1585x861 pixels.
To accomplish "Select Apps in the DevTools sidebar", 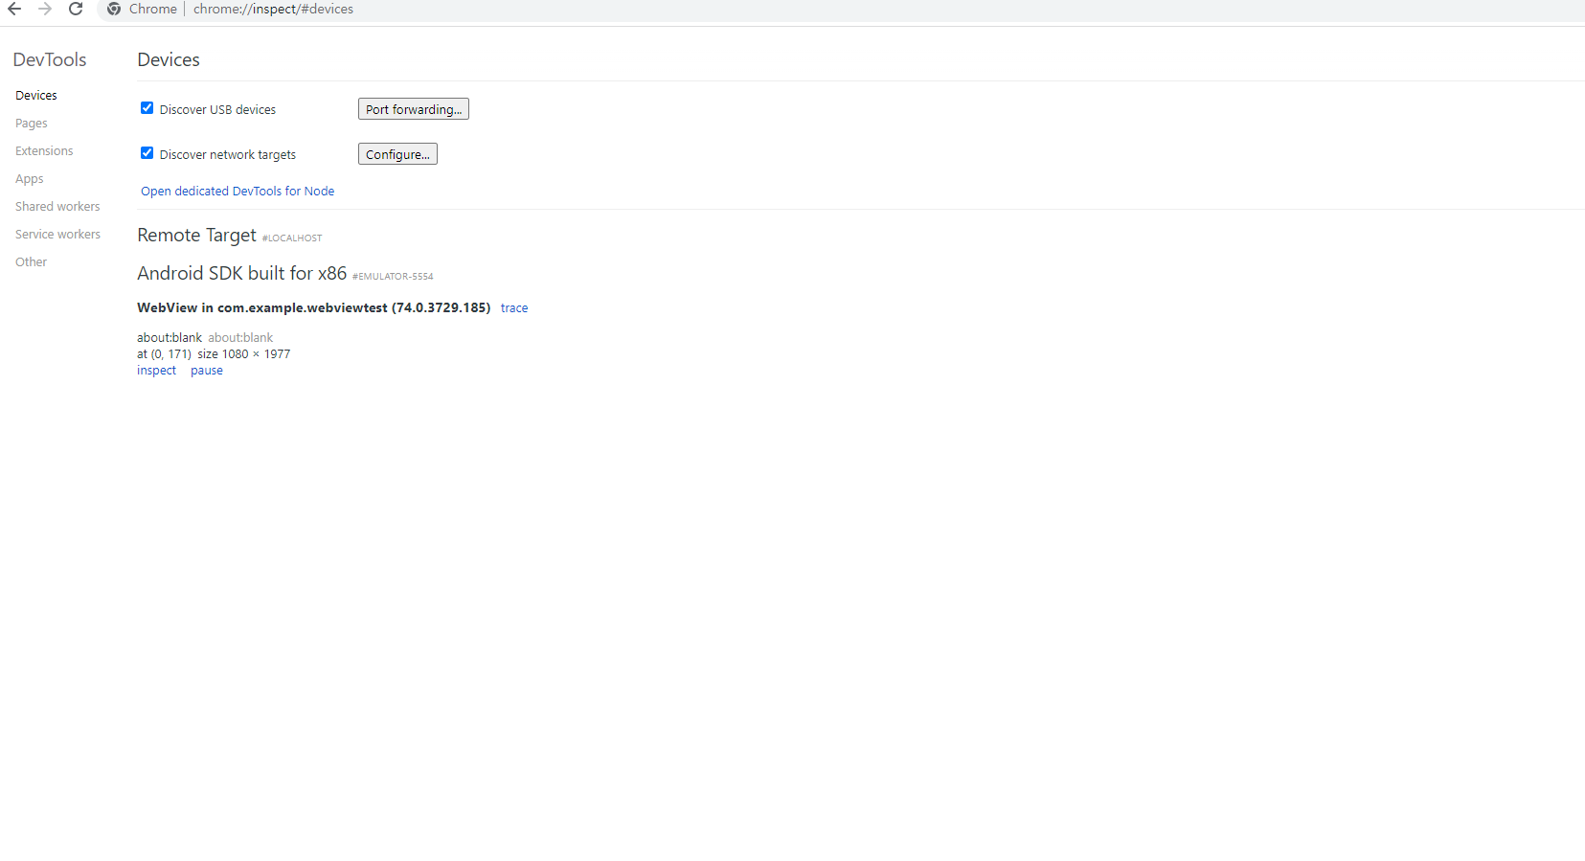I will [x=30, y=179].
